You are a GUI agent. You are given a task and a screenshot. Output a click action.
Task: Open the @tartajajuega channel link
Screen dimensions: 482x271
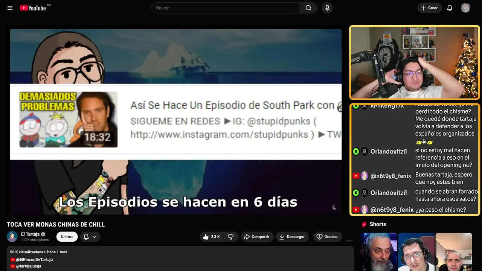click(x=29, y=266)
